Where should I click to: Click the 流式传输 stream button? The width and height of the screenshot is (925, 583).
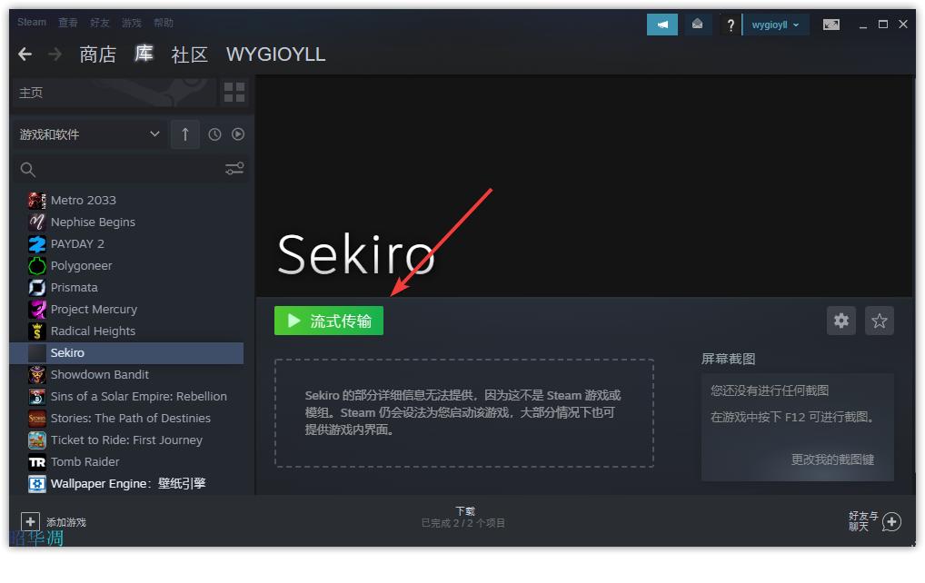(328, 320)
